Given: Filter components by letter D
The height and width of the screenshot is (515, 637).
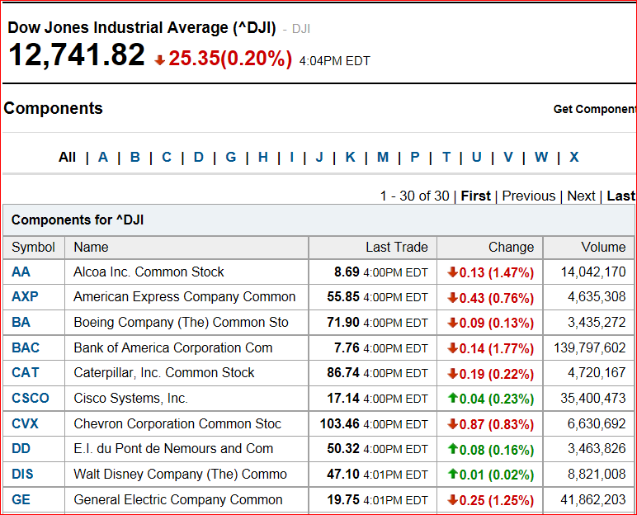Looking at the screenshot, I should pyautogui.click(x=198, y=157).
